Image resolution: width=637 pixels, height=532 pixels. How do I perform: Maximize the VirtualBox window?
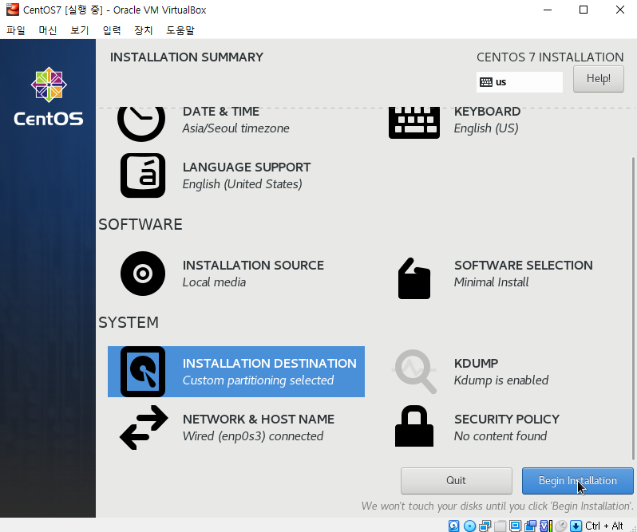[x=584, y=10]
